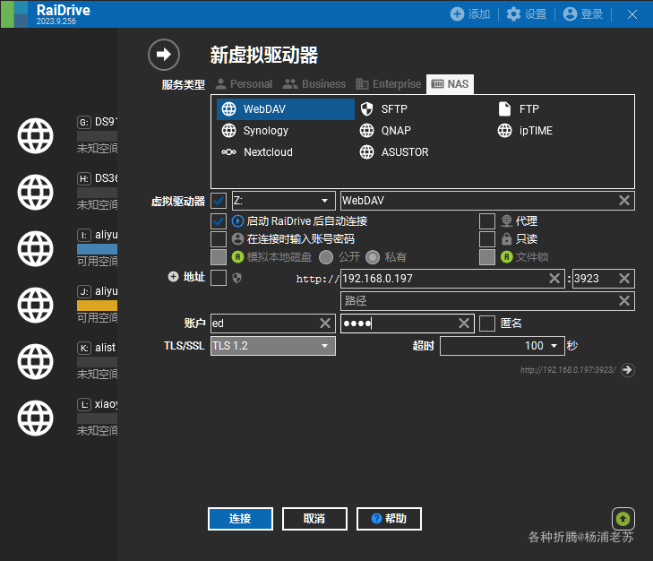Click the plus icon next to 地址
The height and width of the screenshot is (561, 653).
tap(173, 276)
